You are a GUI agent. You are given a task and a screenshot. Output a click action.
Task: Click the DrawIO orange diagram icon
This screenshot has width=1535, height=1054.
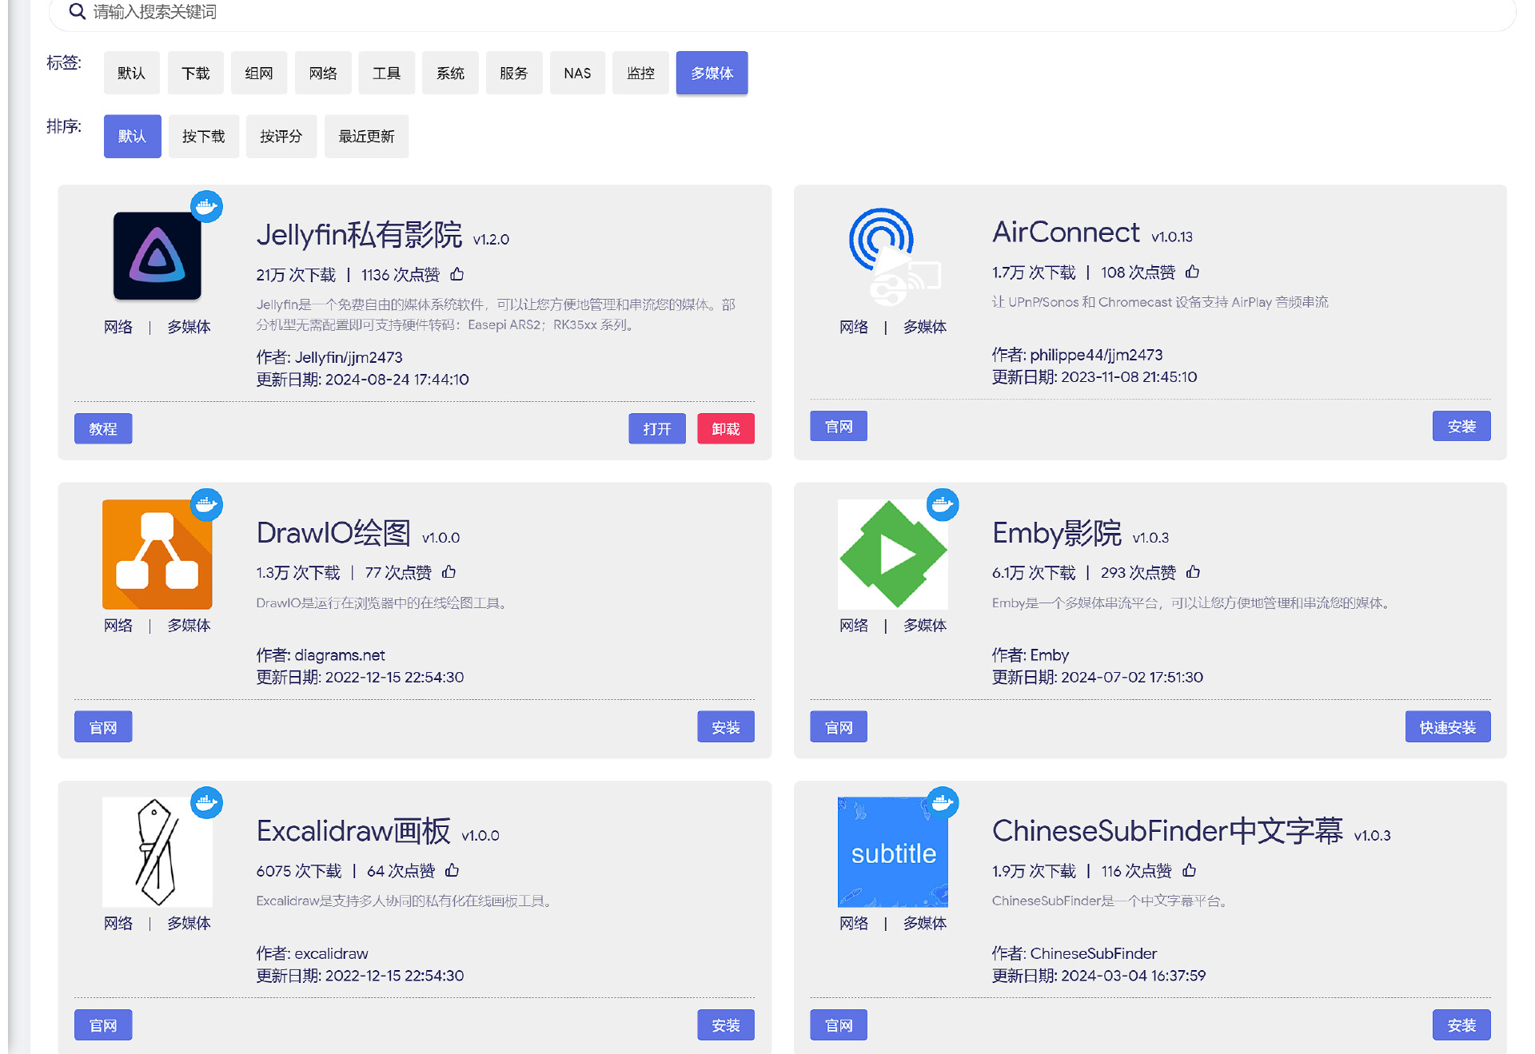[x=157, y=554]
